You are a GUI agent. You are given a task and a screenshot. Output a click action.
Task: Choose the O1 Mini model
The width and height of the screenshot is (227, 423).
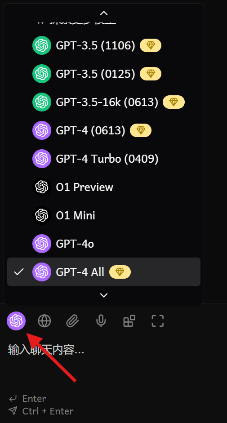[x=104, y=215]
